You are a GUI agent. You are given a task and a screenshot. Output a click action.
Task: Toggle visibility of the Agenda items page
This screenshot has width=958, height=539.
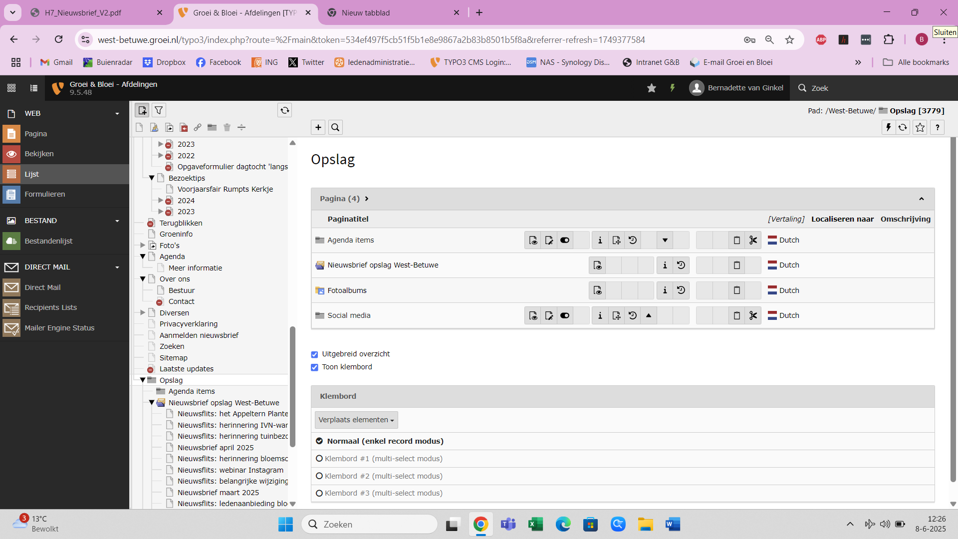point(565,241)
